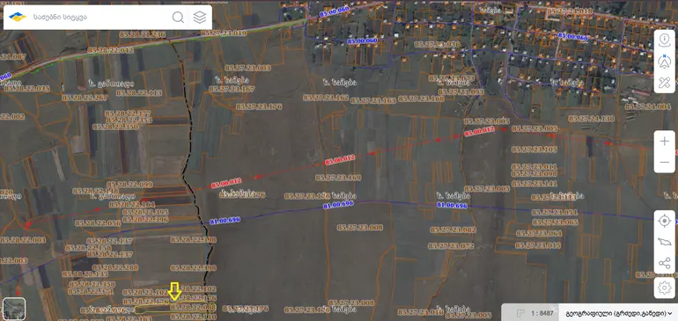
Task: Select parcel label 85.27.23.019
Action: coord(224,33)
